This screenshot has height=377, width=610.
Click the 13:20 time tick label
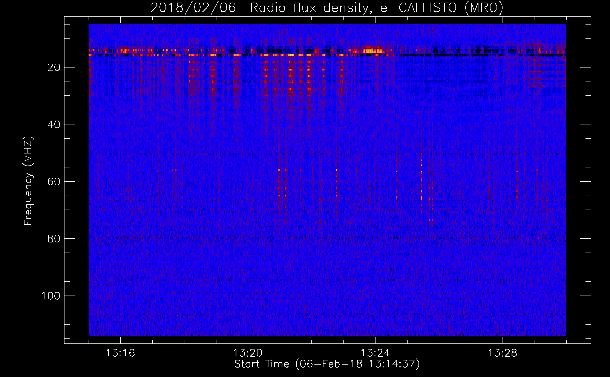coord(248,353)
